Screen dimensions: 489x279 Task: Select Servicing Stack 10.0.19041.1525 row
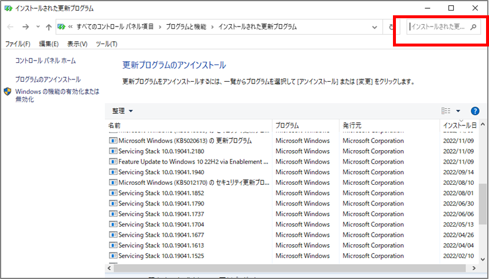tap(291, 255)
